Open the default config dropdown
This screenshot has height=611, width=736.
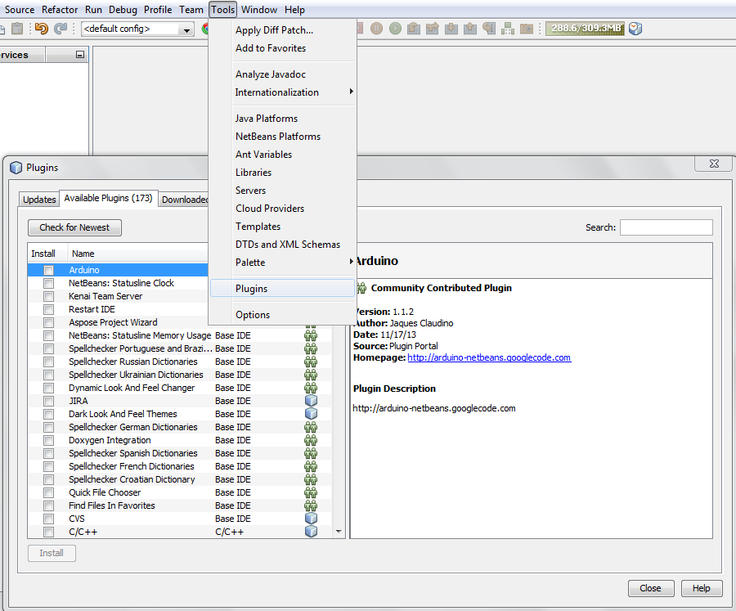pos(186,29)
